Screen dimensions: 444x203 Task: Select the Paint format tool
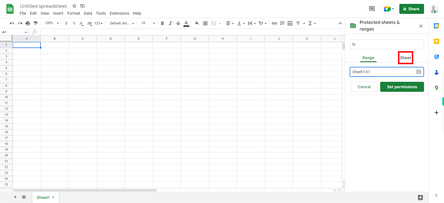(36, 23)
